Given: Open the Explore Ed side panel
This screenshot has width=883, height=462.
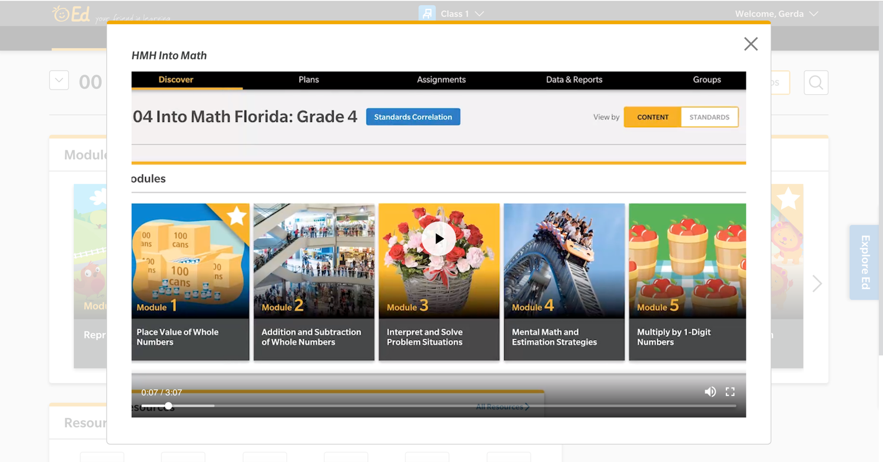Looking at the screenshot, I should [x=865, y=262].
